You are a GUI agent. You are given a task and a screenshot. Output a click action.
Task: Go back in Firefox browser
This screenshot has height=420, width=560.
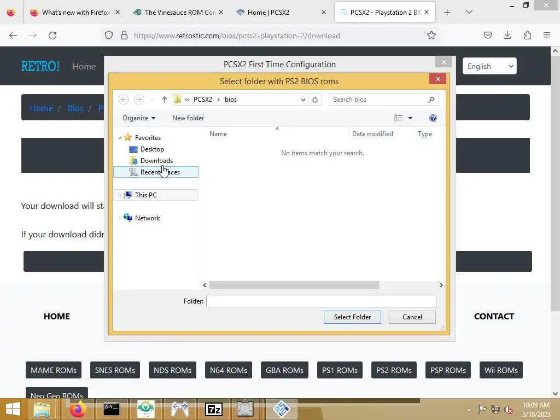[13, 36]
